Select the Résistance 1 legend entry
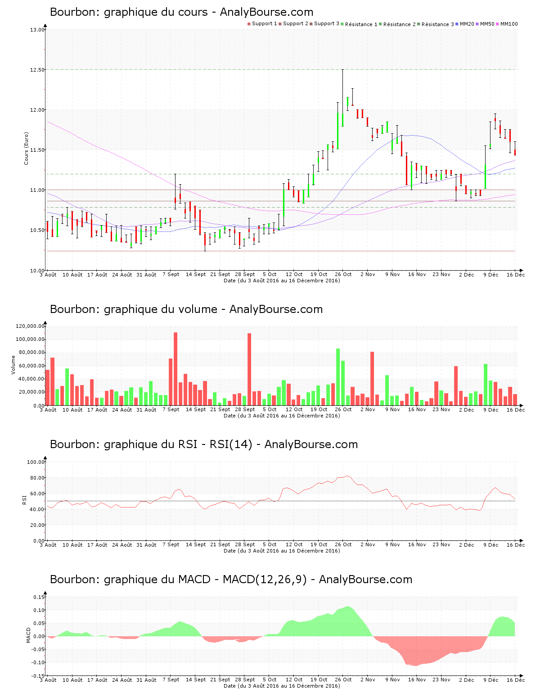The width and height of the screenshot is (540, 698). point(359,24)
